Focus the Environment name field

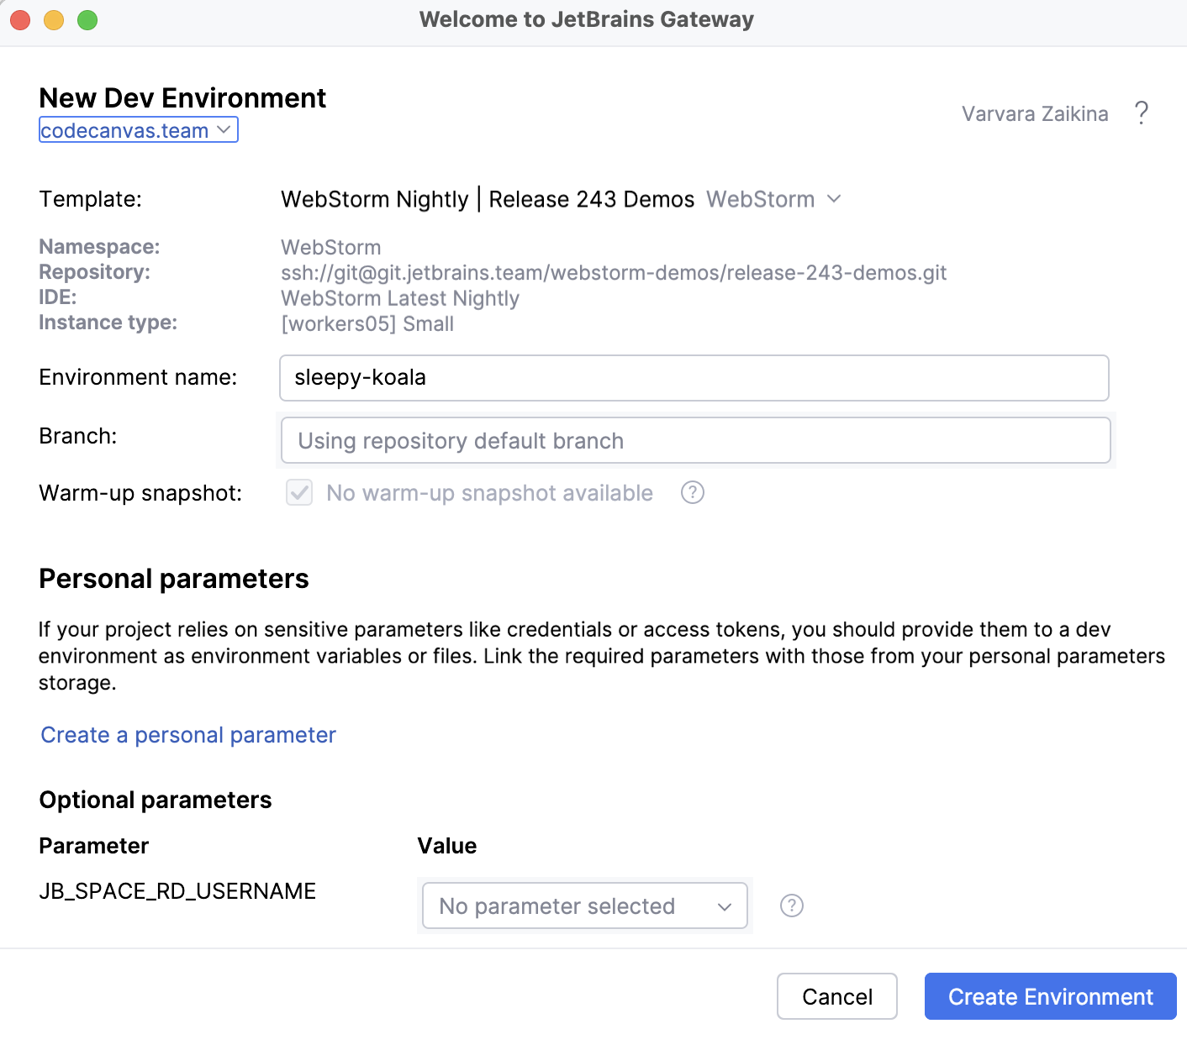[694, 378]
